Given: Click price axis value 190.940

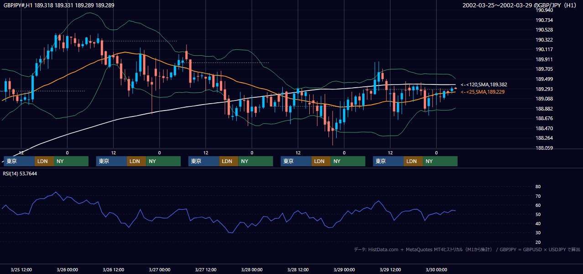Looking at the screenshot, I should pos(544,10).
